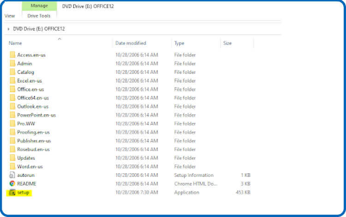This screenshot has width=346, height=217.
Task: Select the Excel.en-us folder name
Action: 30,81
